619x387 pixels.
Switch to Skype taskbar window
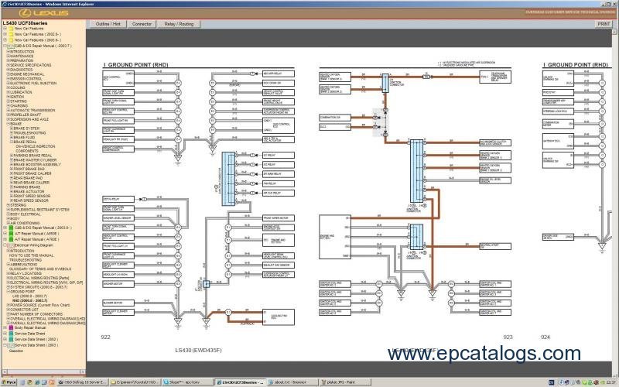click(x=187, y=382)
